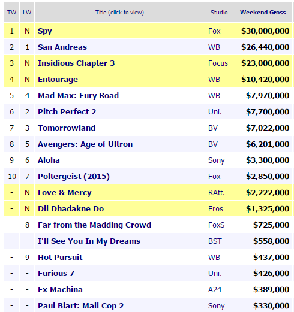Viewport: 294px width, 312px height.
Task: Open the Aloha title link
Action: click(49, 160)
